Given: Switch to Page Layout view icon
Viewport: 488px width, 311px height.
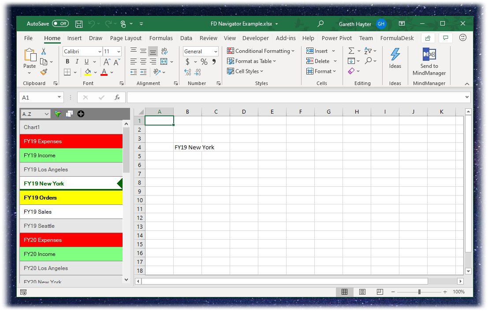Looking at the screenshot, I should [362, 292].
